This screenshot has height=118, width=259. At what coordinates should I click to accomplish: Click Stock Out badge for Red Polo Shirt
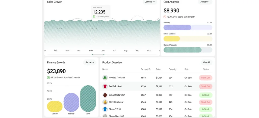pos(206,86)
